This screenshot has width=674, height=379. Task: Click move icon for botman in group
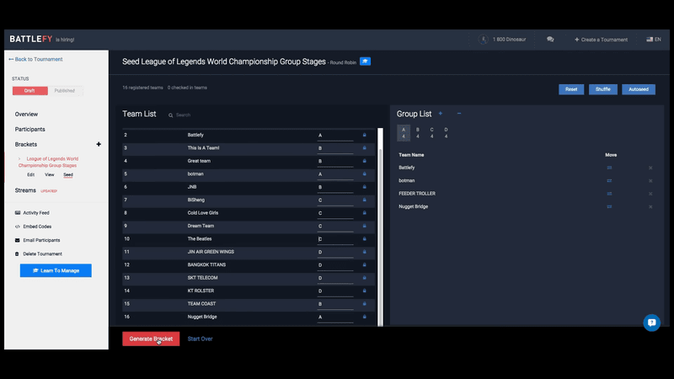click(x=609, y=180)
